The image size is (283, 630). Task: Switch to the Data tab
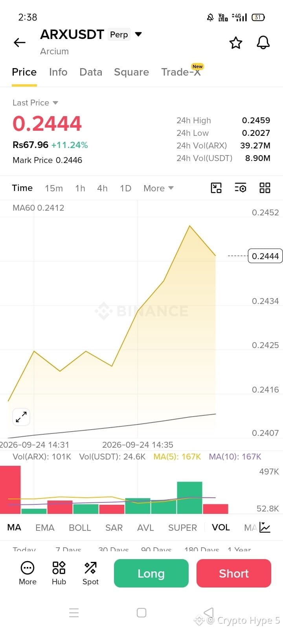coord(91,72)
